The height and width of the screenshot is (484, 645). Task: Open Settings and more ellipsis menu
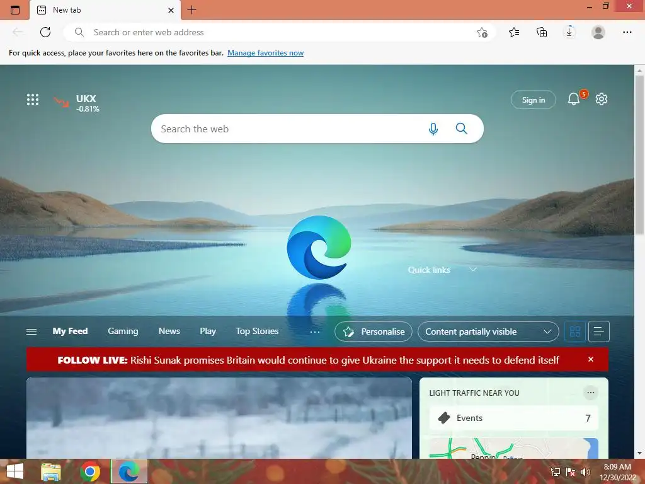[x=627, y=32]
